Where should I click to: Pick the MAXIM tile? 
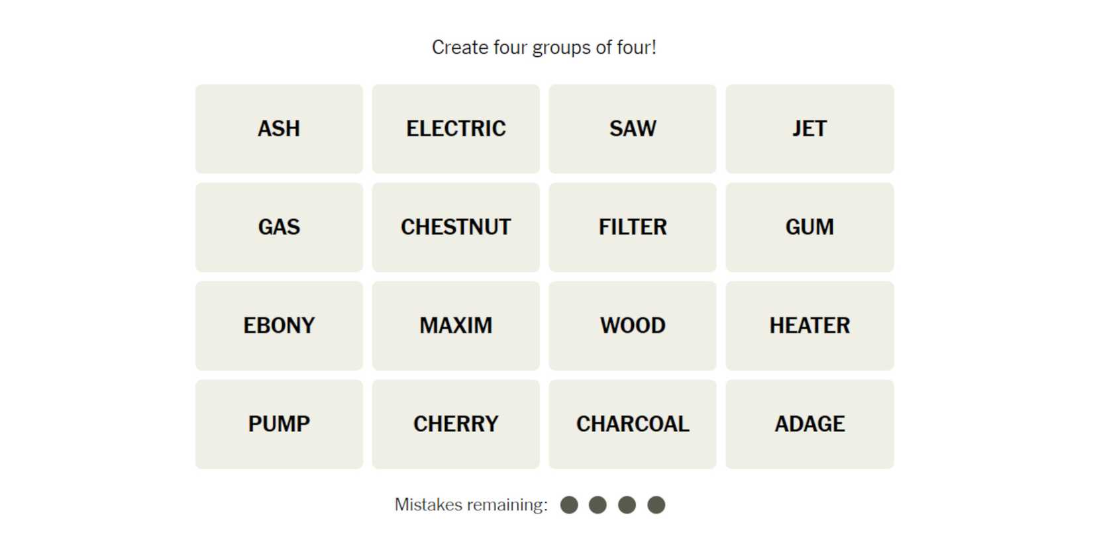[456, 326]
